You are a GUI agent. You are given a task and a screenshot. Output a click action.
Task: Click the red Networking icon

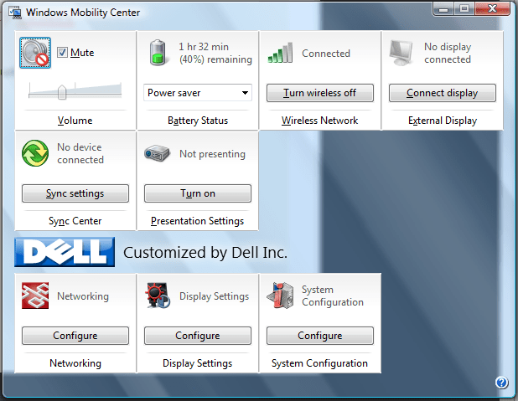pos(36,296)
